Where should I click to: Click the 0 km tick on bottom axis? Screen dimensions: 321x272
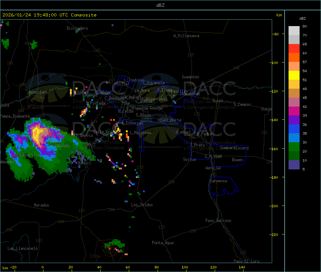pos(42,267)
